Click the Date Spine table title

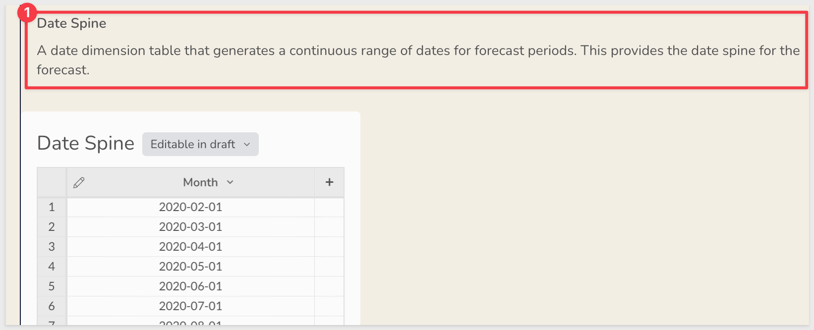(x=86, y=143)
